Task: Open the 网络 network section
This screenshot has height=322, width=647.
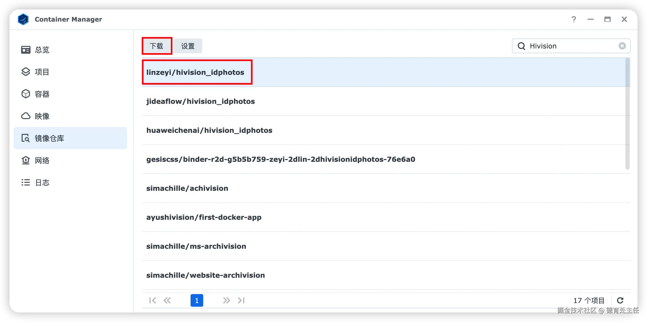Action: pyautogui.click(x=70, y=160)
